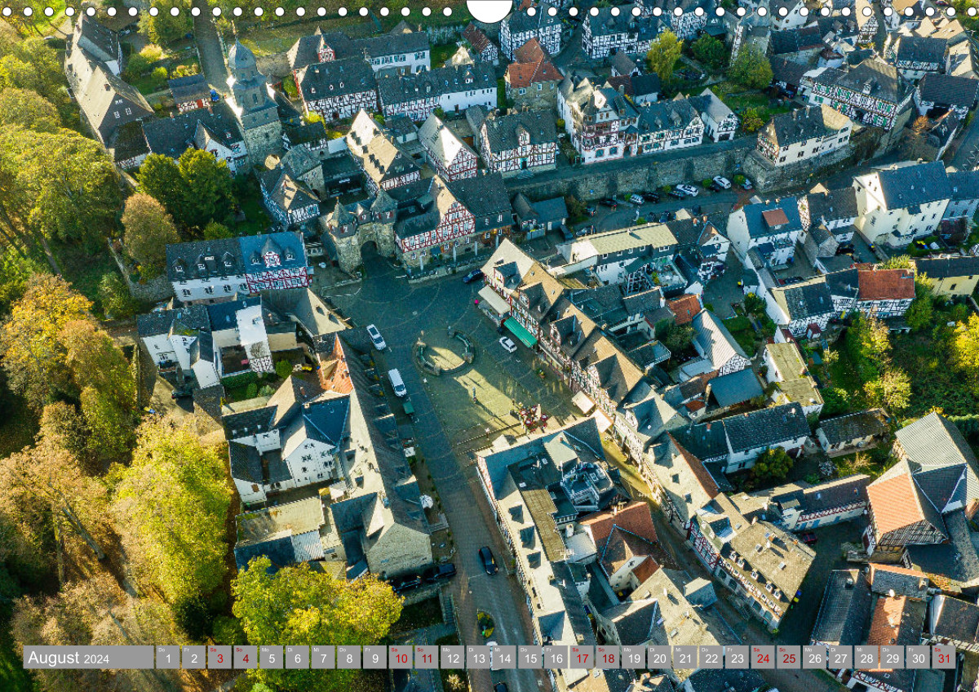
Task: Pick date cell 28
Action: (866, 658)
